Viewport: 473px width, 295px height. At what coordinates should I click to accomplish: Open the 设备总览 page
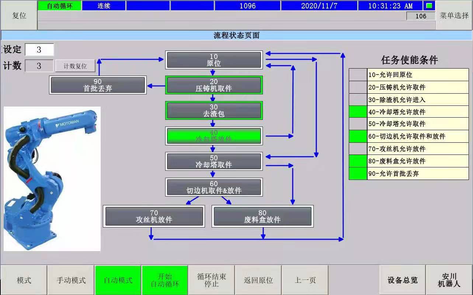[402, 280]
